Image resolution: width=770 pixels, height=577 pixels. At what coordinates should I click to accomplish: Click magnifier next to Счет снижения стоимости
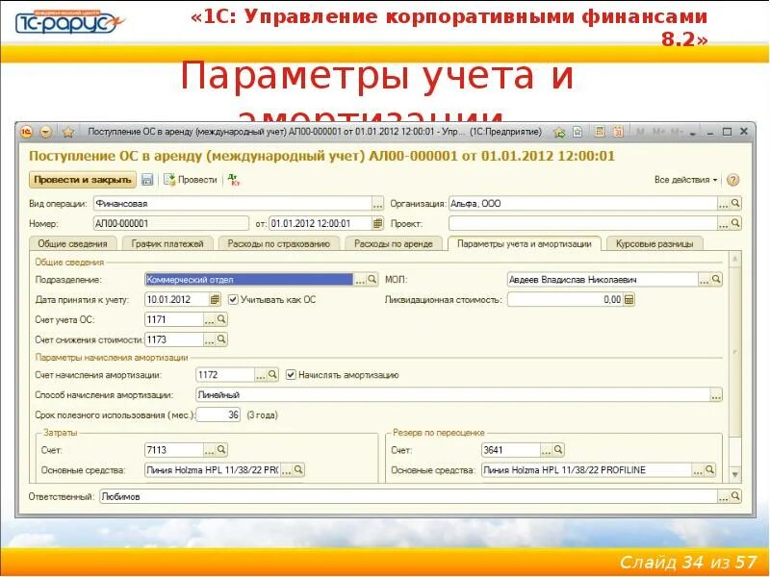pos(221,339)
